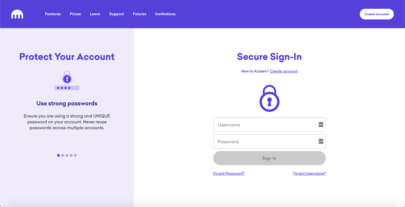The width and height of the screenshot is (405, 207).
Task: Open the Create account link below Secure Sign-In
Action: pyautogui.click(x=283, y=71)
